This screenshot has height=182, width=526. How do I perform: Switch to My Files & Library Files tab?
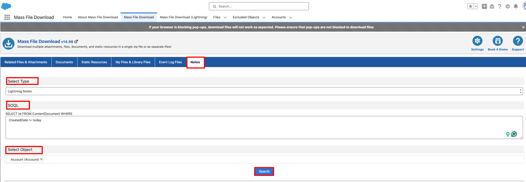(x=133, y=62)
